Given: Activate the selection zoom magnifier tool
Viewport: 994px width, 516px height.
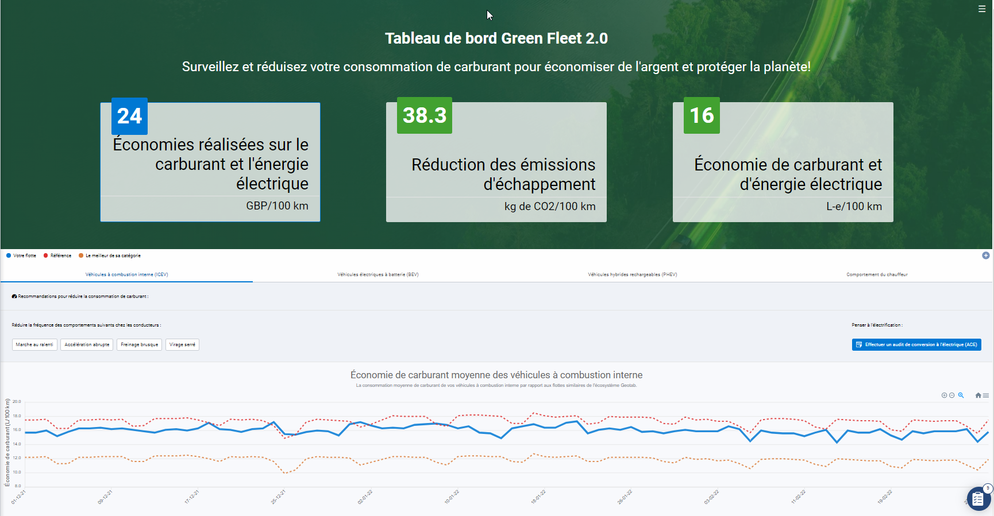Looking at the screenshot, I should tap(961, 395).
